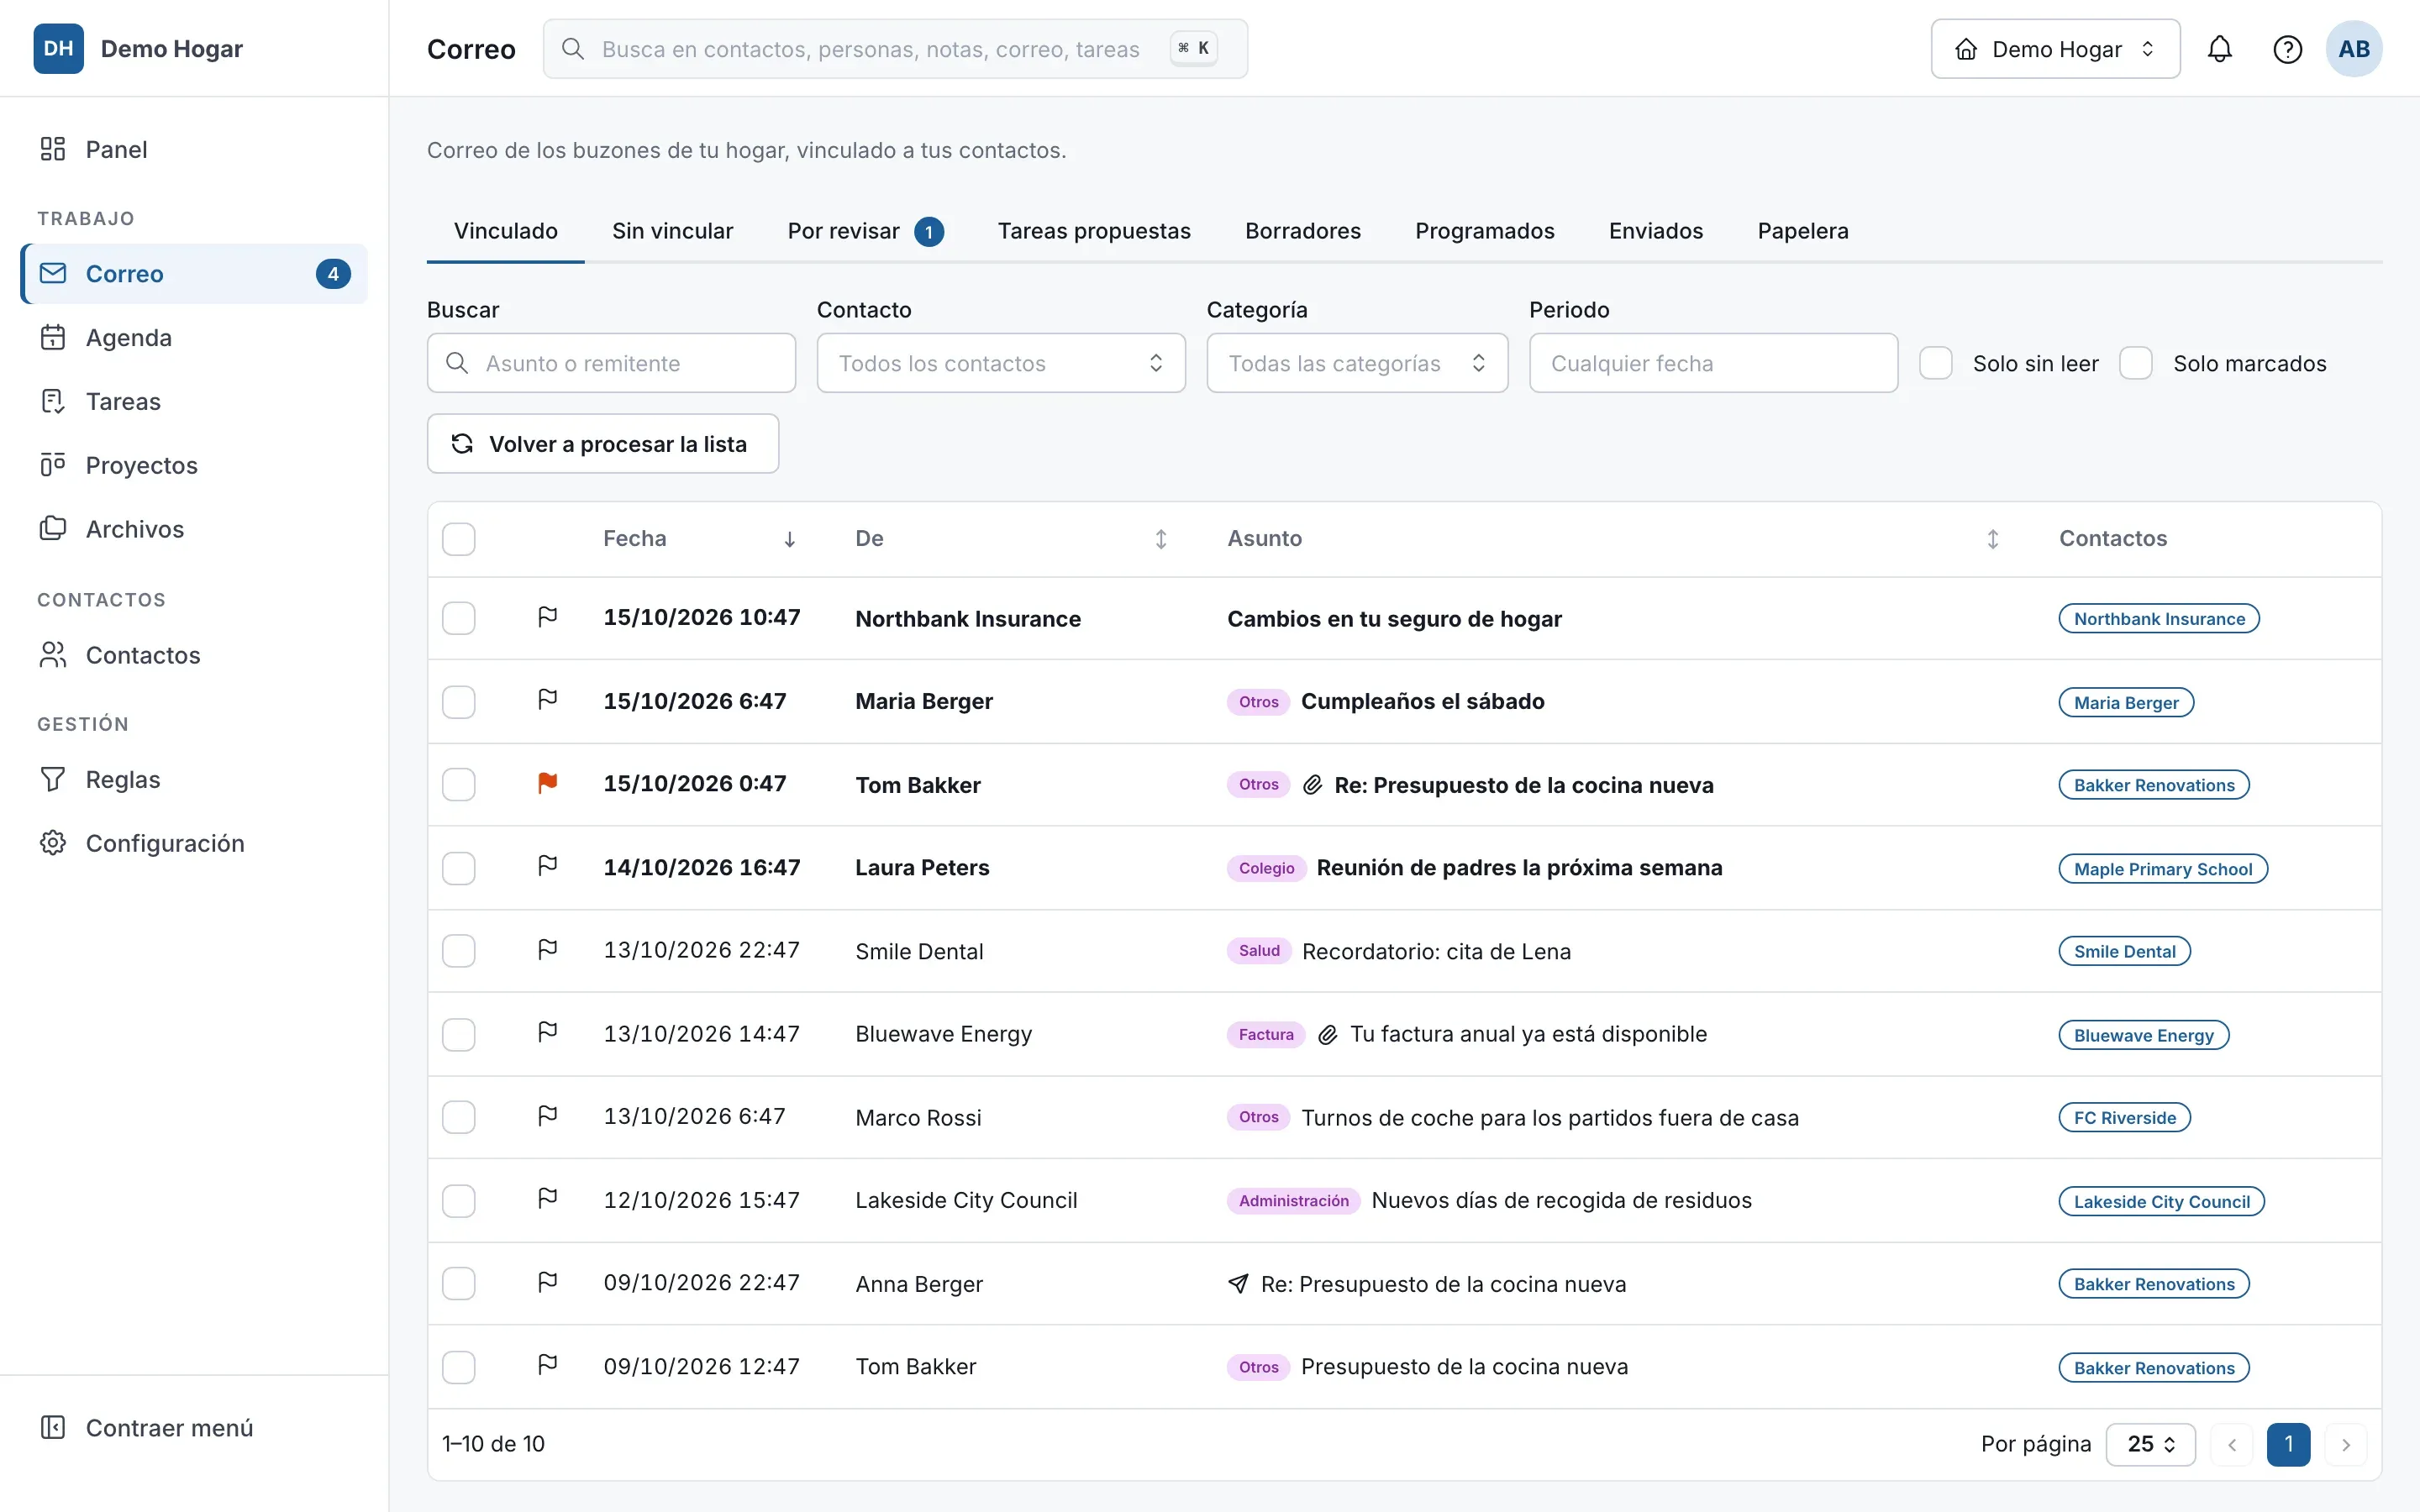Viewport: 2420px width, 1512px height.
Task: Collapse sidebar with Contraer menú
Action: (194, 1427)
